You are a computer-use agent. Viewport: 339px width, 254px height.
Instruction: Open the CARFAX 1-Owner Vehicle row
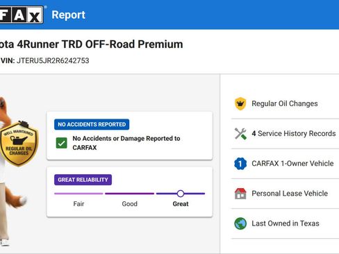[x=285, y=164]
